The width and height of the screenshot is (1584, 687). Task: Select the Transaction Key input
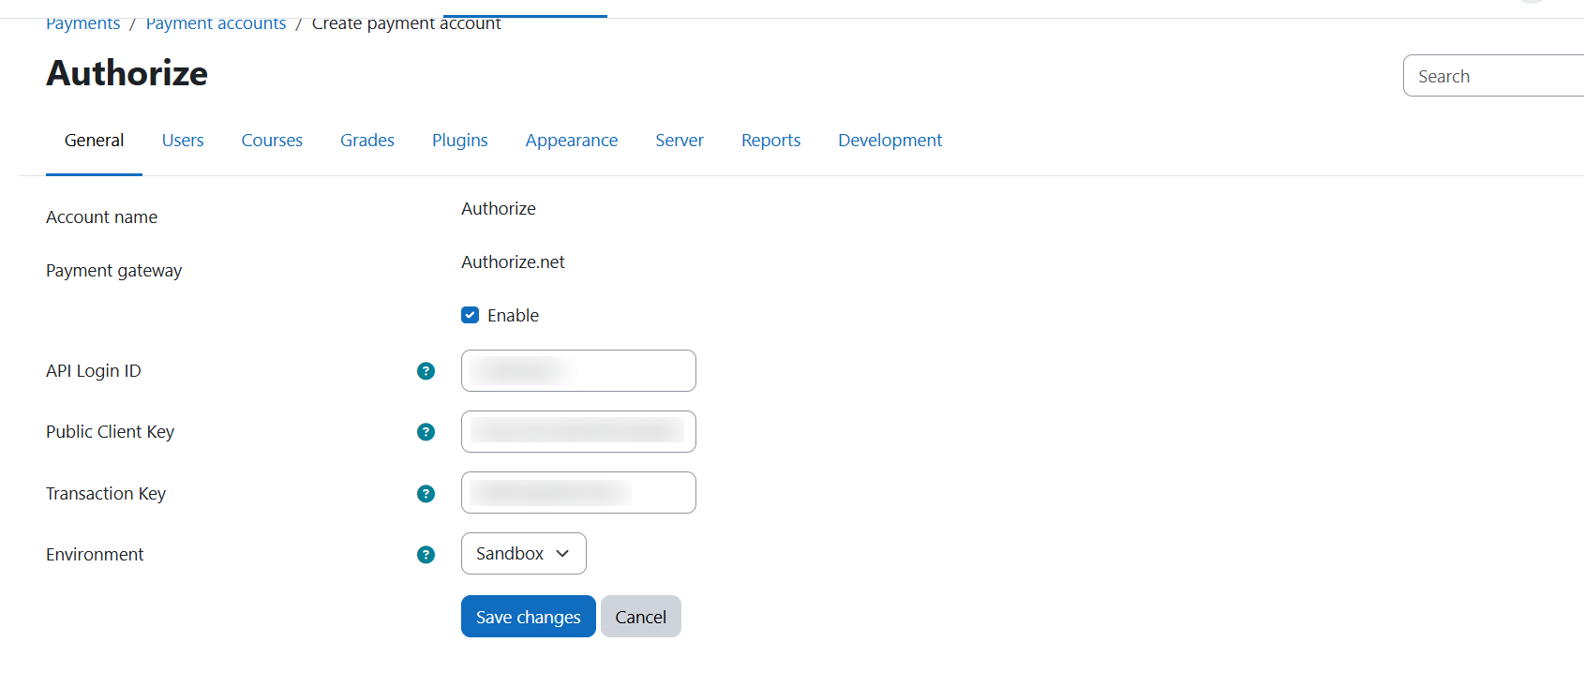pyautogui.click(x=578, y=493)
